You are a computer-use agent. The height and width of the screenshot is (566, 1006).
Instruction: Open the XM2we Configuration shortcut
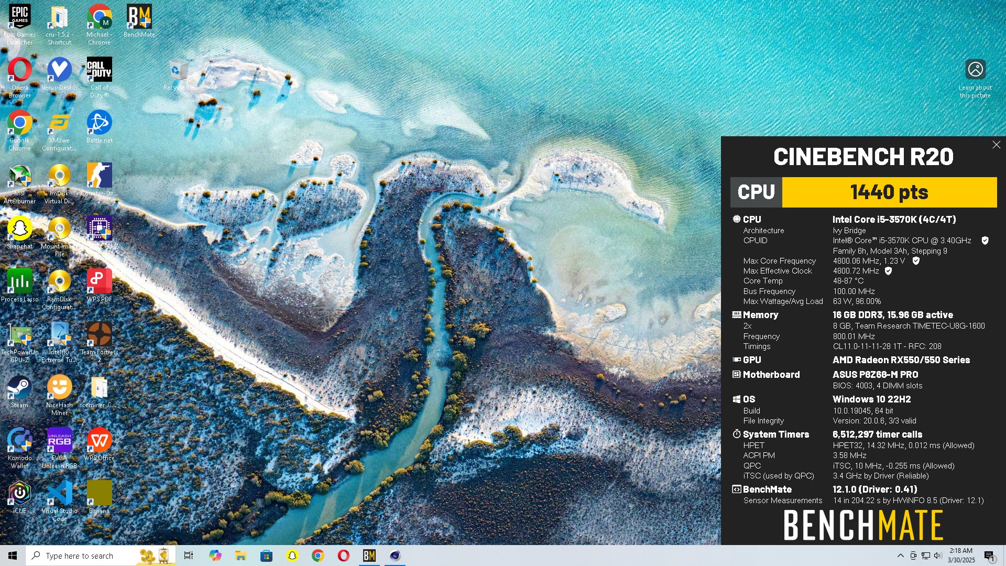[59, 130]
